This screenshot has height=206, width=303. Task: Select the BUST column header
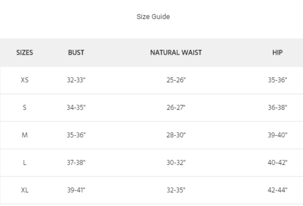76,52
